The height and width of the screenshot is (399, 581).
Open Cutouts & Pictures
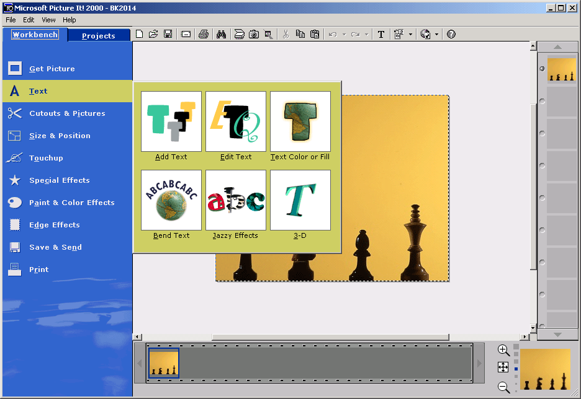[x=68, y=113]
